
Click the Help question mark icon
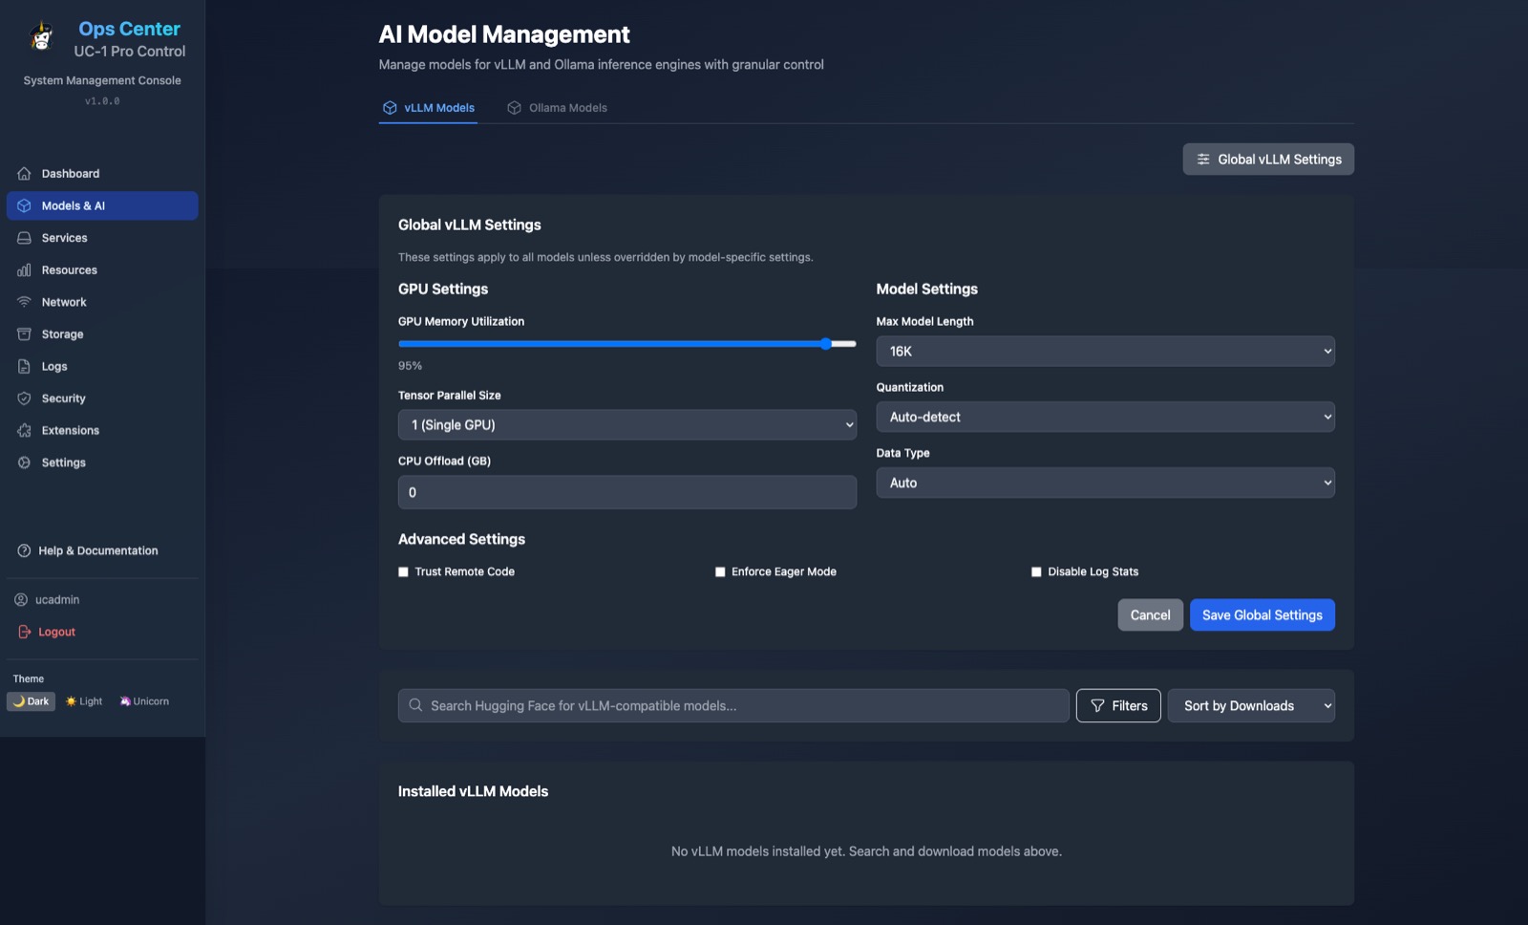pos(24,550)
